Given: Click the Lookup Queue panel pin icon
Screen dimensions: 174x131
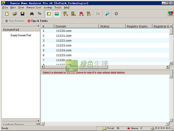Looking at the screenshot, I should click(38, 124).
